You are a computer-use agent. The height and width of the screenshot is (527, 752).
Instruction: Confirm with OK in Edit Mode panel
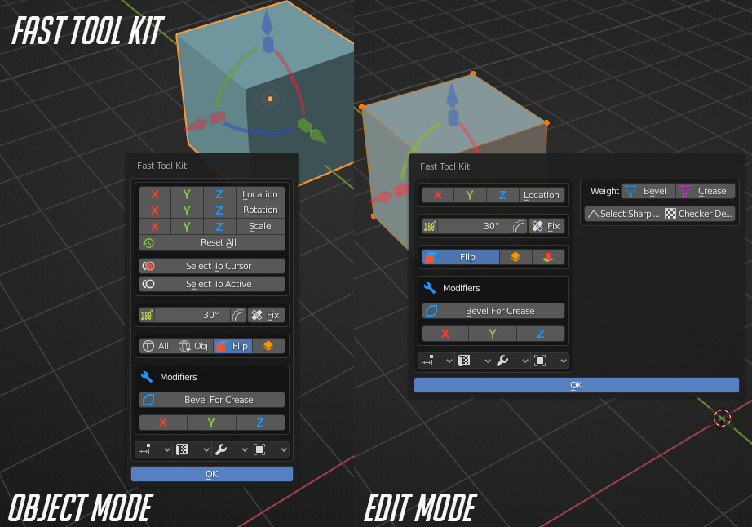(x=577, y=385)
